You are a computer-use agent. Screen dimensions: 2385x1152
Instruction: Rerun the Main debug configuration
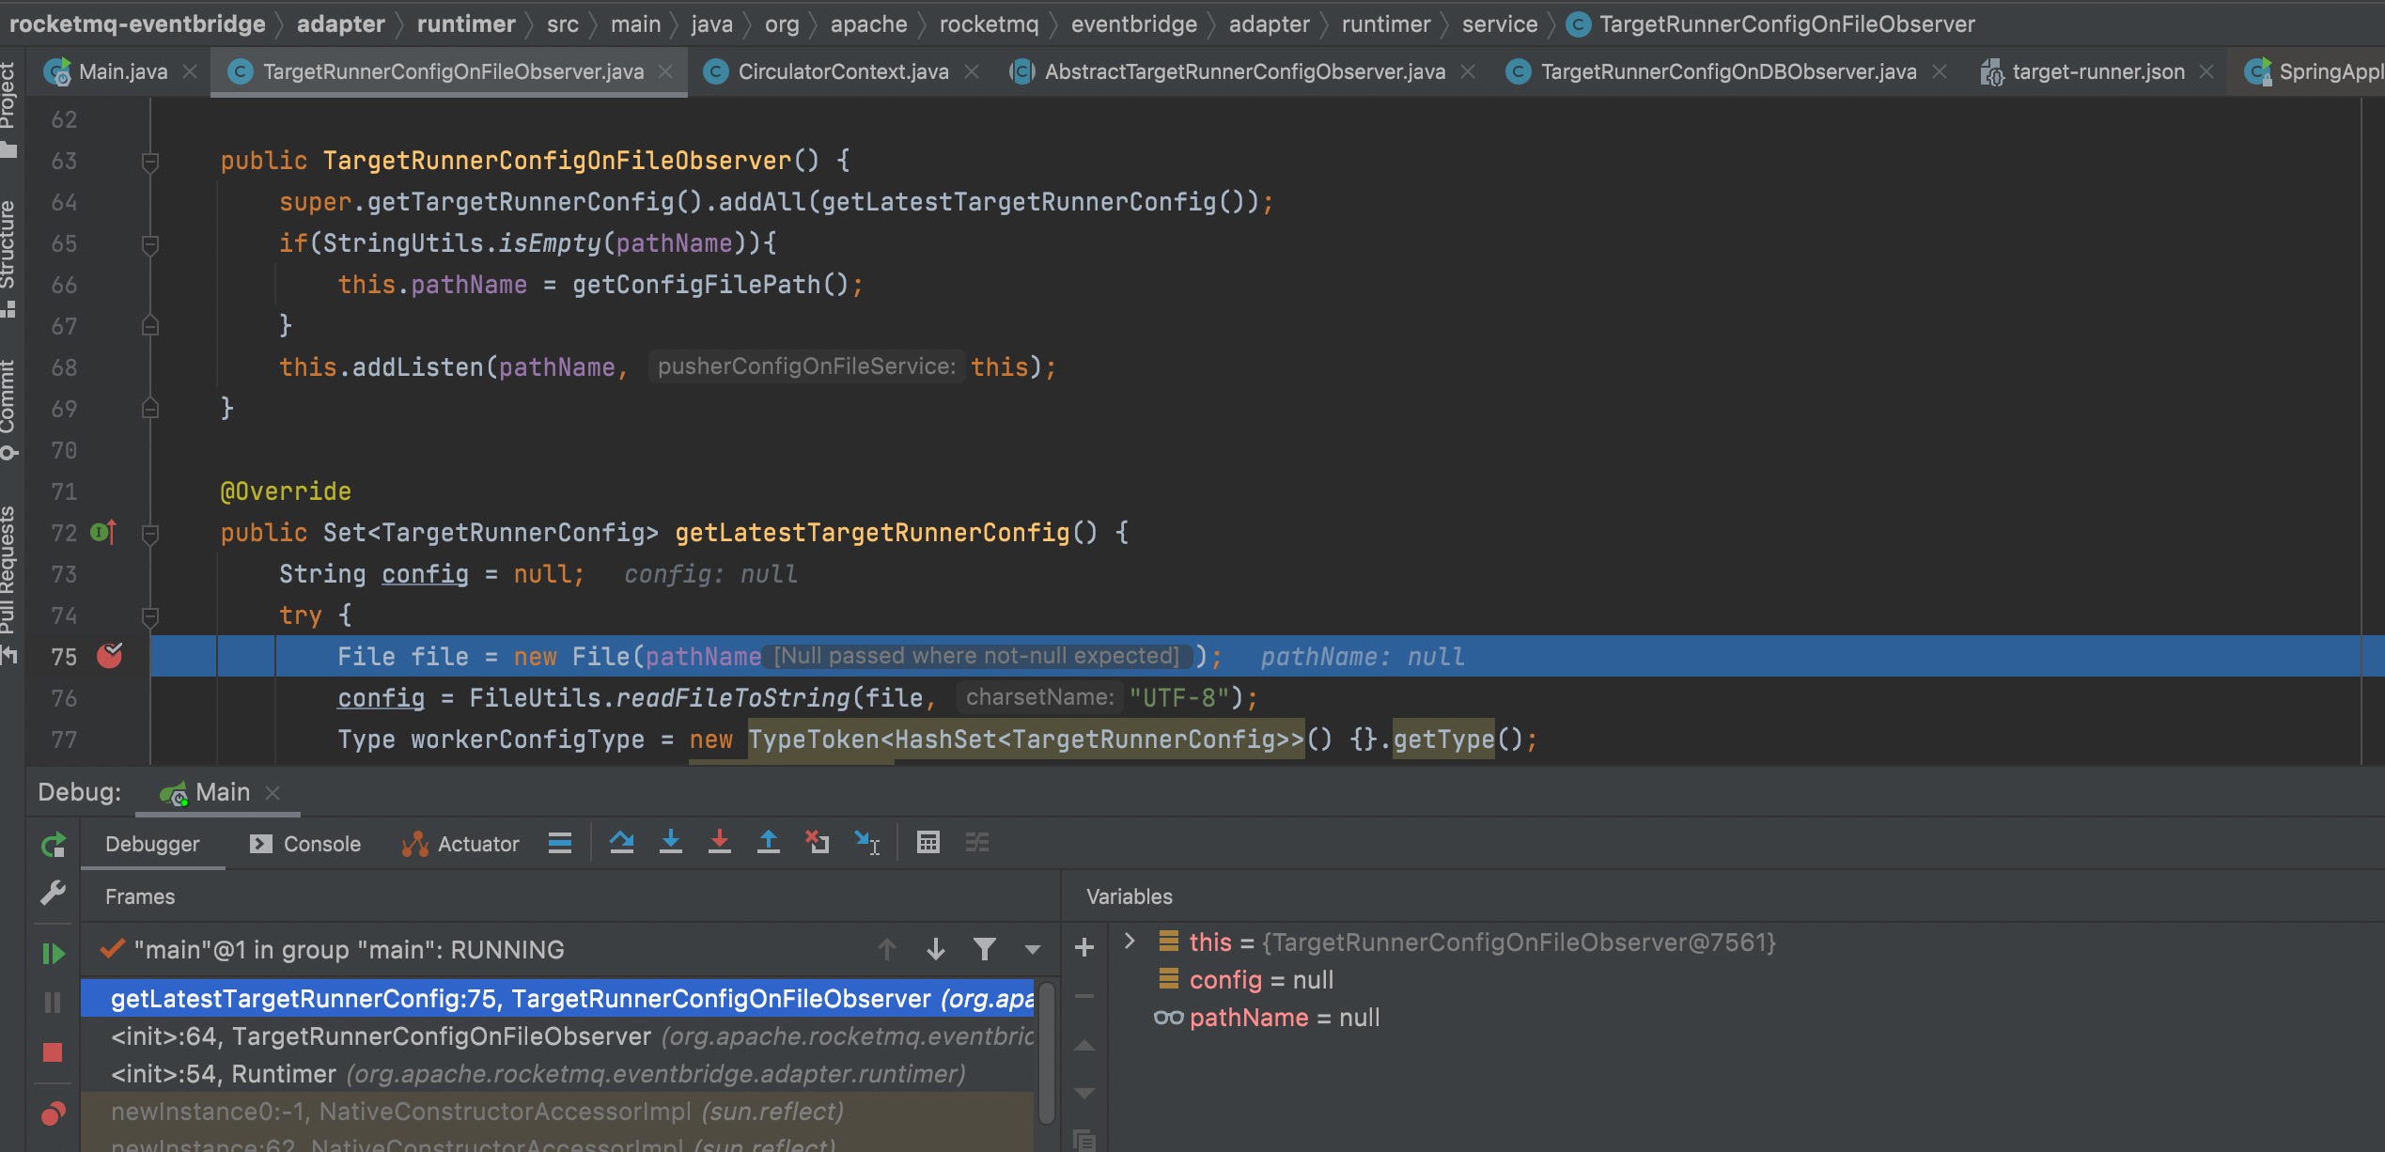54,843
